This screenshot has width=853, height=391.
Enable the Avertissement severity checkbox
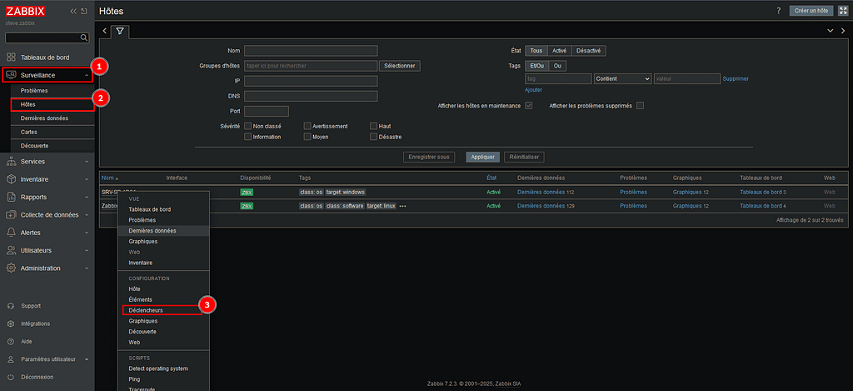pos(308,126)
